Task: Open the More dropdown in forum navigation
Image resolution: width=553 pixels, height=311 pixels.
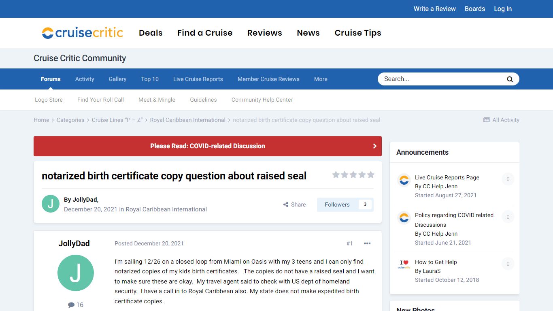Action: (321, 79)
